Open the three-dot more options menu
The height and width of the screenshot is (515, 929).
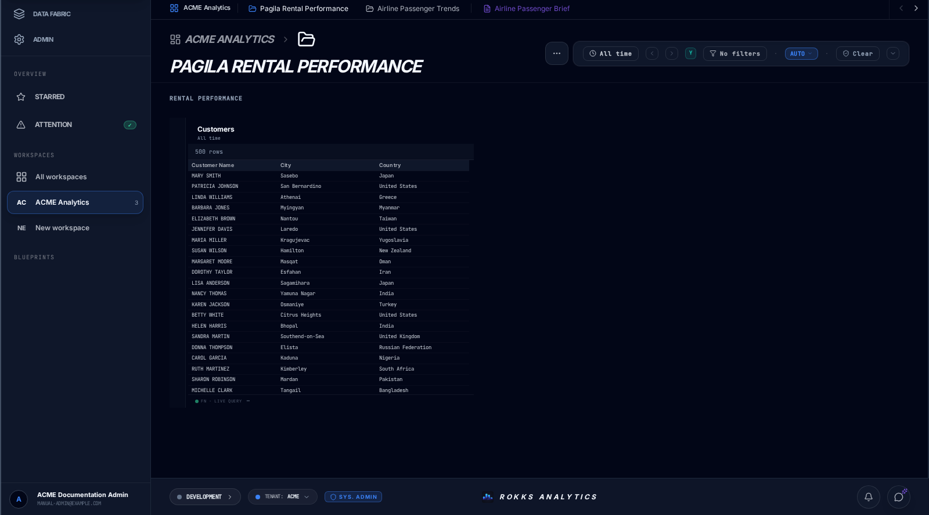click(x=557, y=53)
